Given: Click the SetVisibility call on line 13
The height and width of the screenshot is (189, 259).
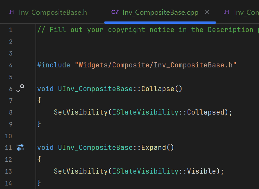Looking at the screenshot, I should (x=81, y=171).
